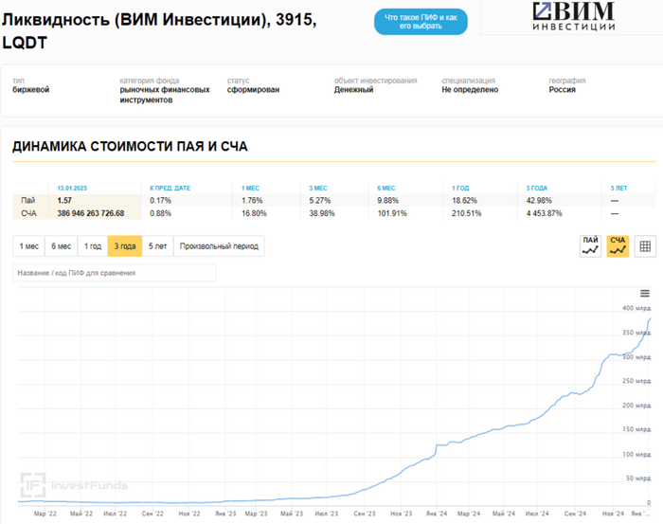Click the Янв '24 axis label
This screenshot has width=663, height=524.
click(x=437, y=514)
